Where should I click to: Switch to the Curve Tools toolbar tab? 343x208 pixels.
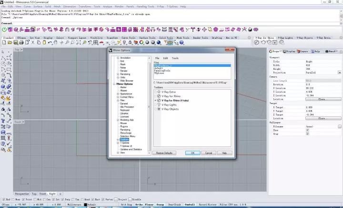pos(128,37)
